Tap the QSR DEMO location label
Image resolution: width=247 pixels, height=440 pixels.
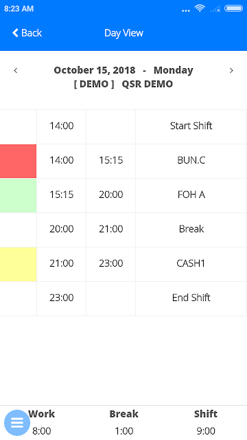coord(148,84)
